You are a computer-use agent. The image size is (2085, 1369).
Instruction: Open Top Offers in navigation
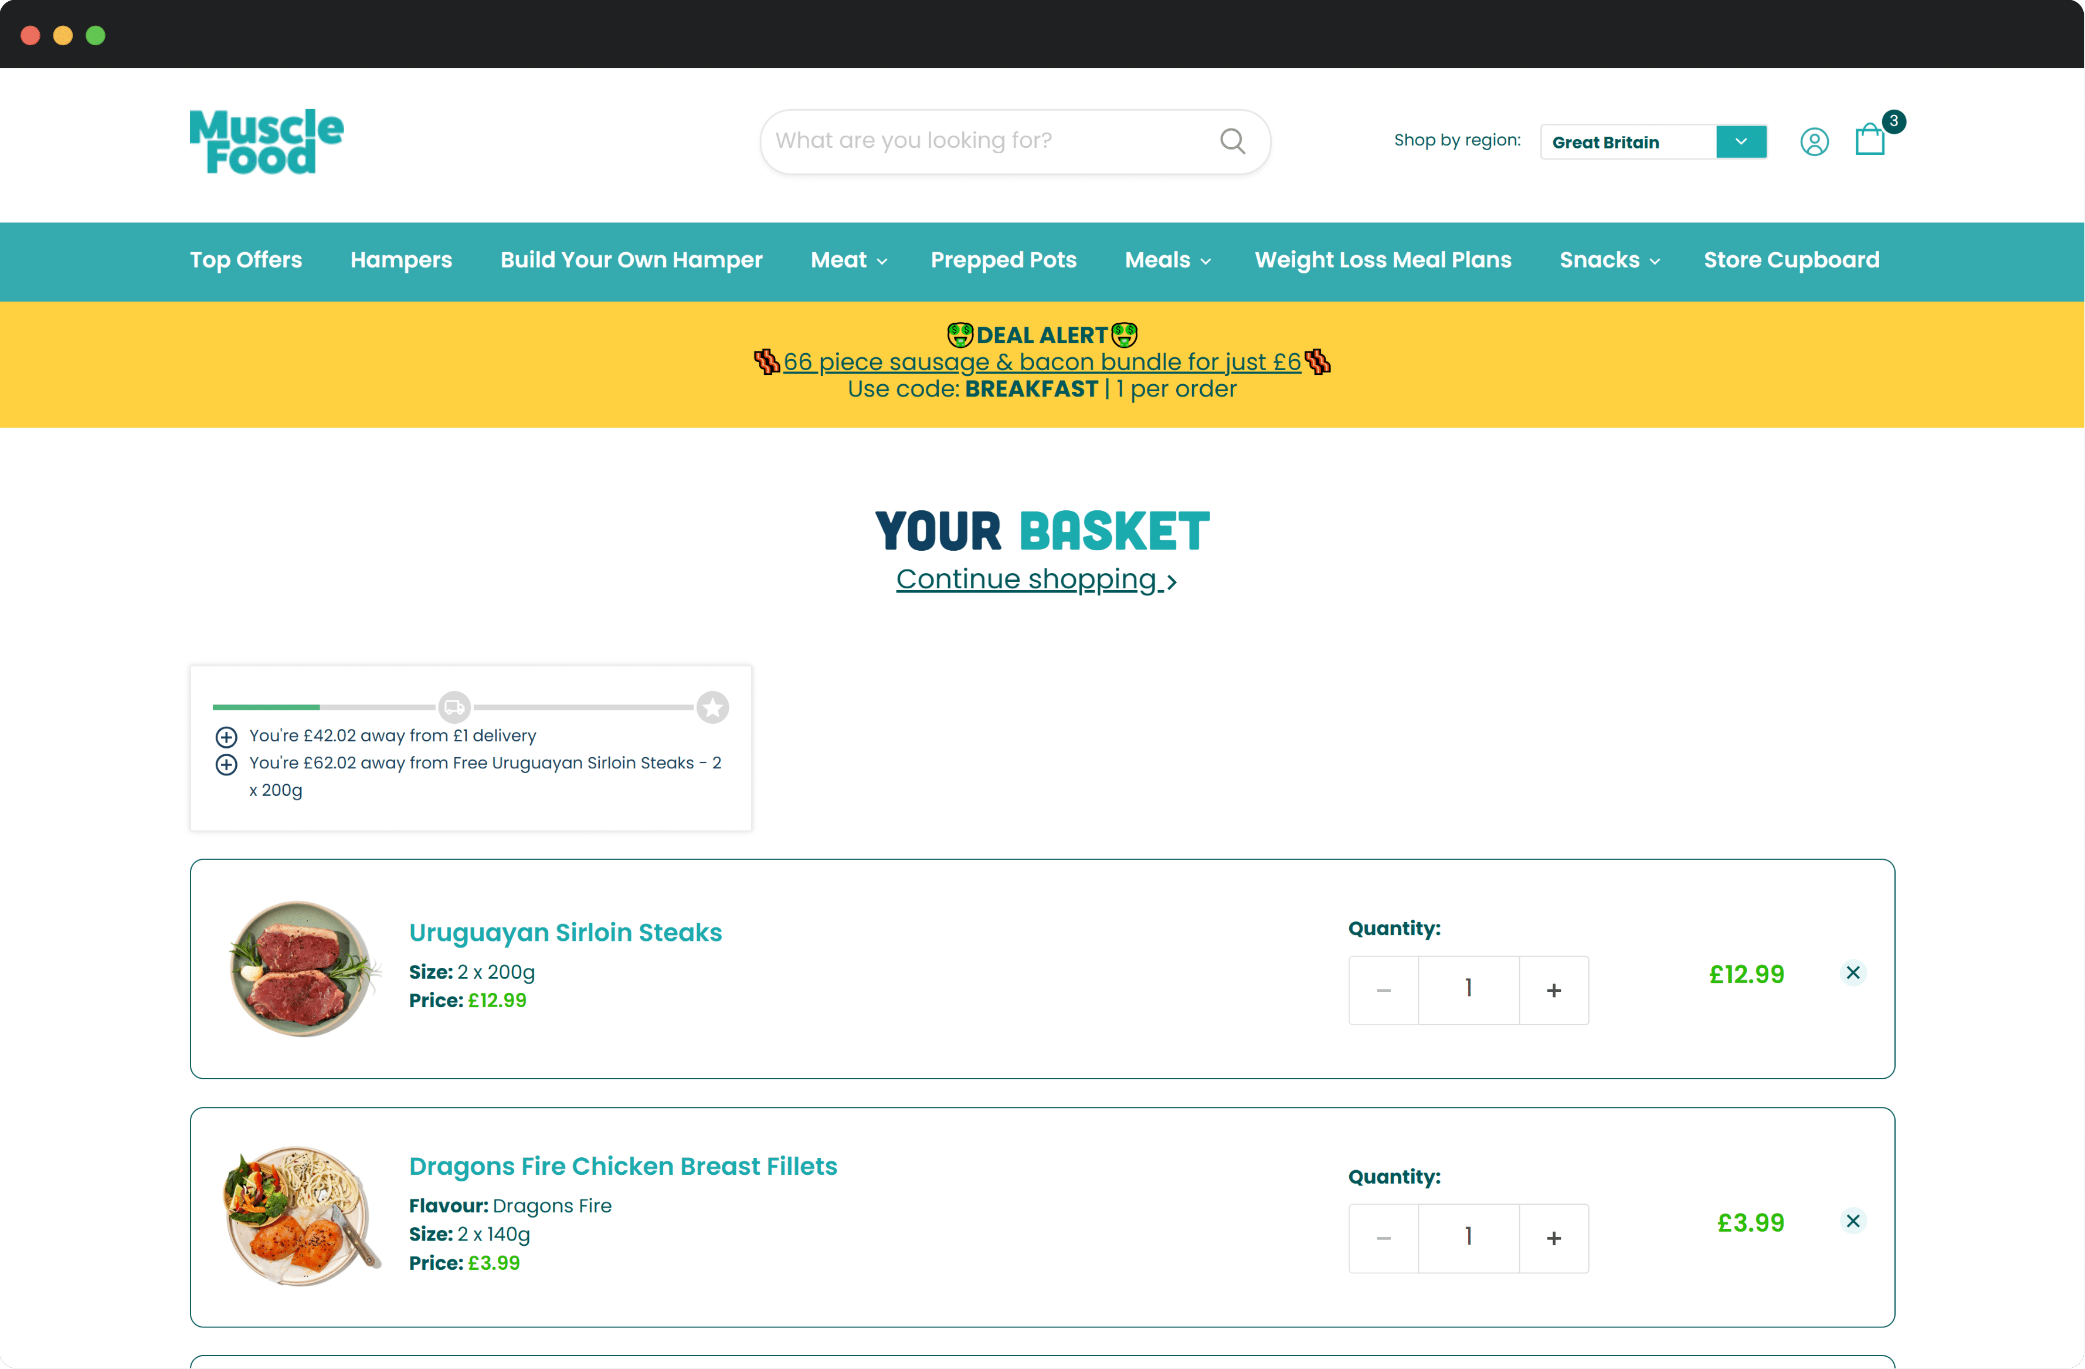(246, 260)
